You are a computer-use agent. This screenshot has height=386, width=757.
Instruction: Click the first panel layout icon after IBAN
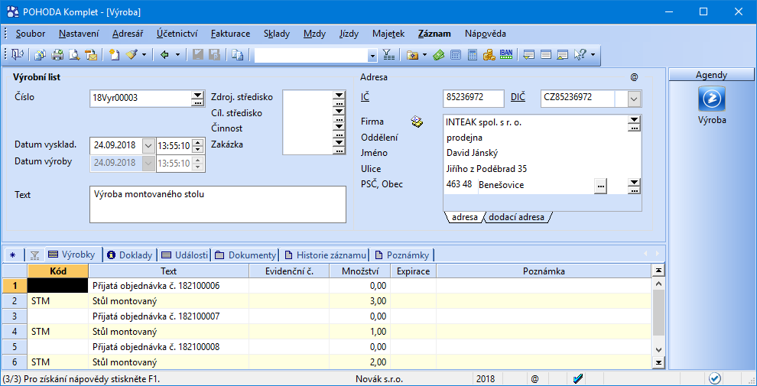[x=528, y=55]
